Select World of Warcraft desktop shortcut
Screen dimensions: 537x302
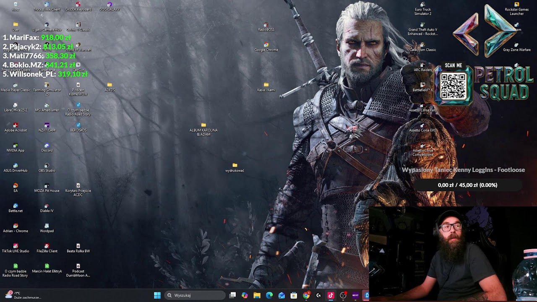(x=78, y=47)
